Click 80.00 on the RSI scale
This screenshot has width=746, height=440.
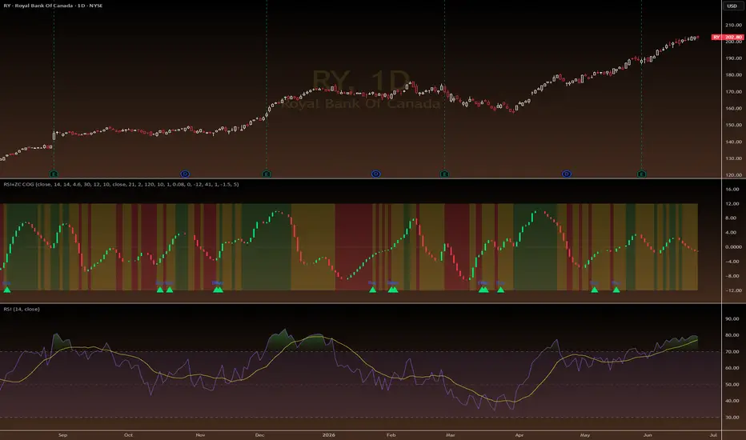point(732,335)
